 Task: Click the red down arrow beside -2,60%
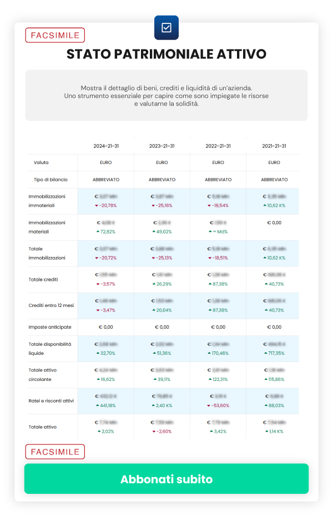coord(154,432)
